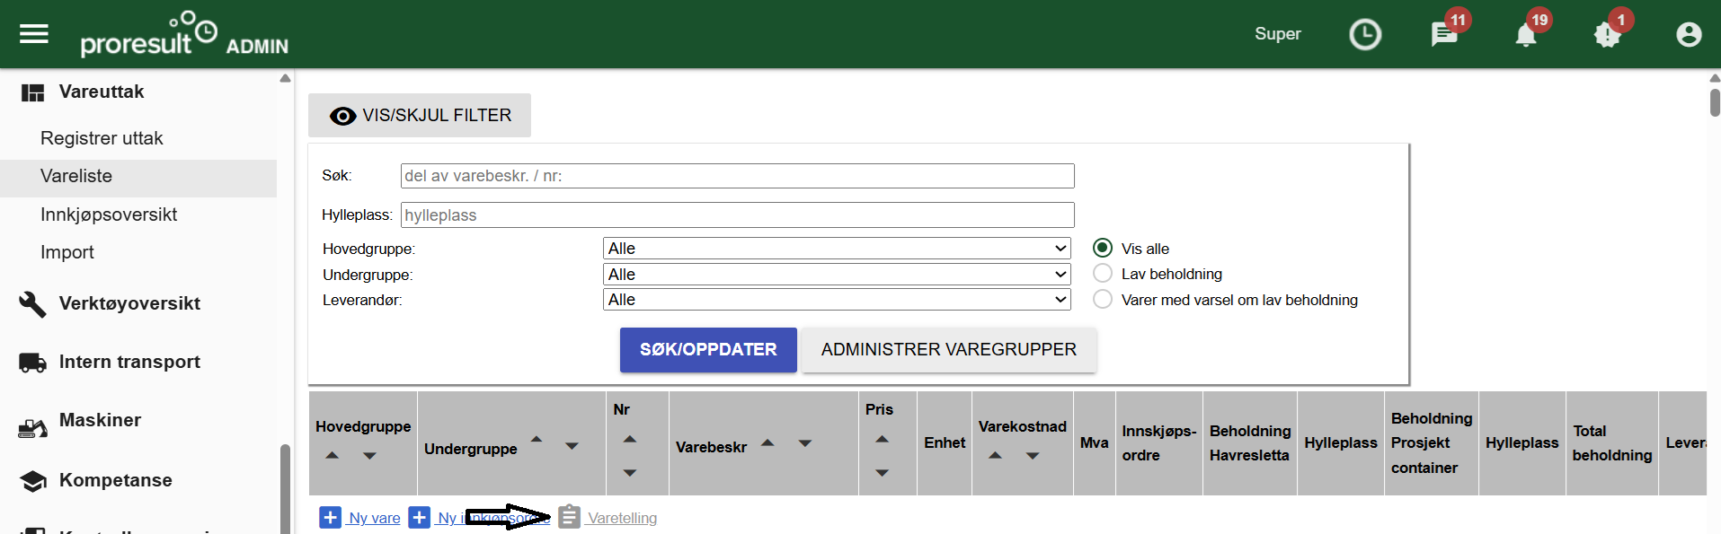Open Innkjøpsoversikt in the sidebar
This screenshot has height=534, width=1721.
(109, 214)
